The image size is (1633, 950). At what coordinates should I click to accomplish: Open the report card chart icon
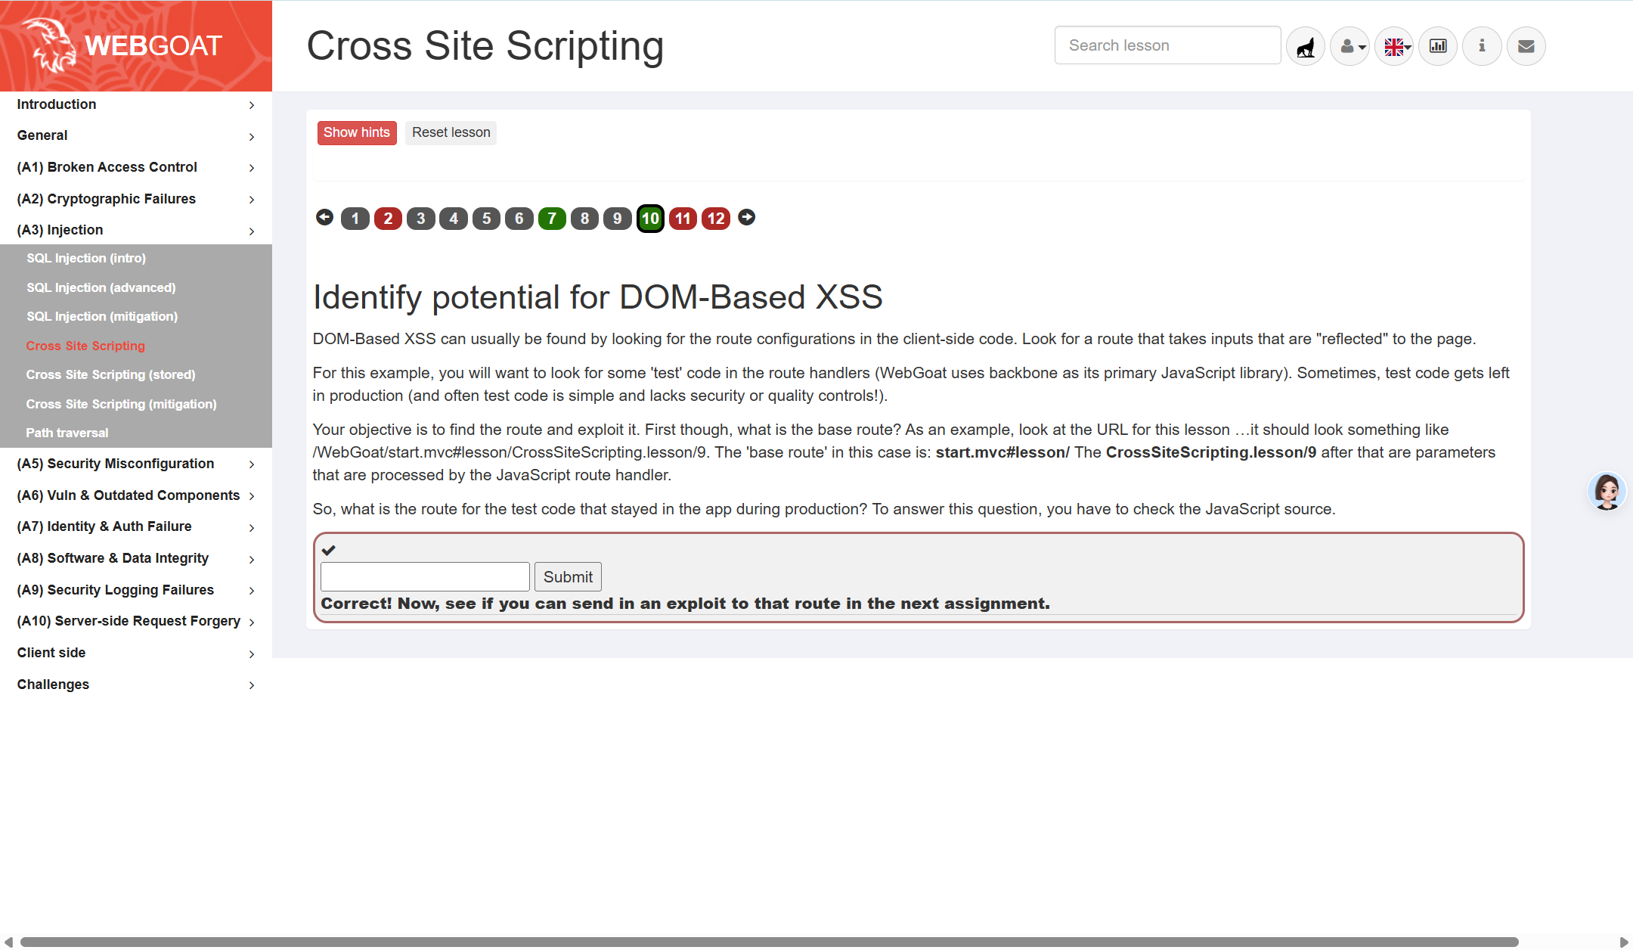(x=1438, y=47)
